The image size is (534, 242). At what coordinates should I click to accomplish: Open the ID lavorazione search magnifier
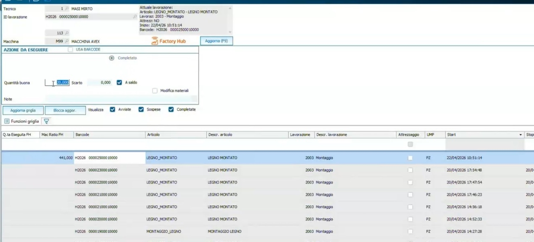(135, 17)
